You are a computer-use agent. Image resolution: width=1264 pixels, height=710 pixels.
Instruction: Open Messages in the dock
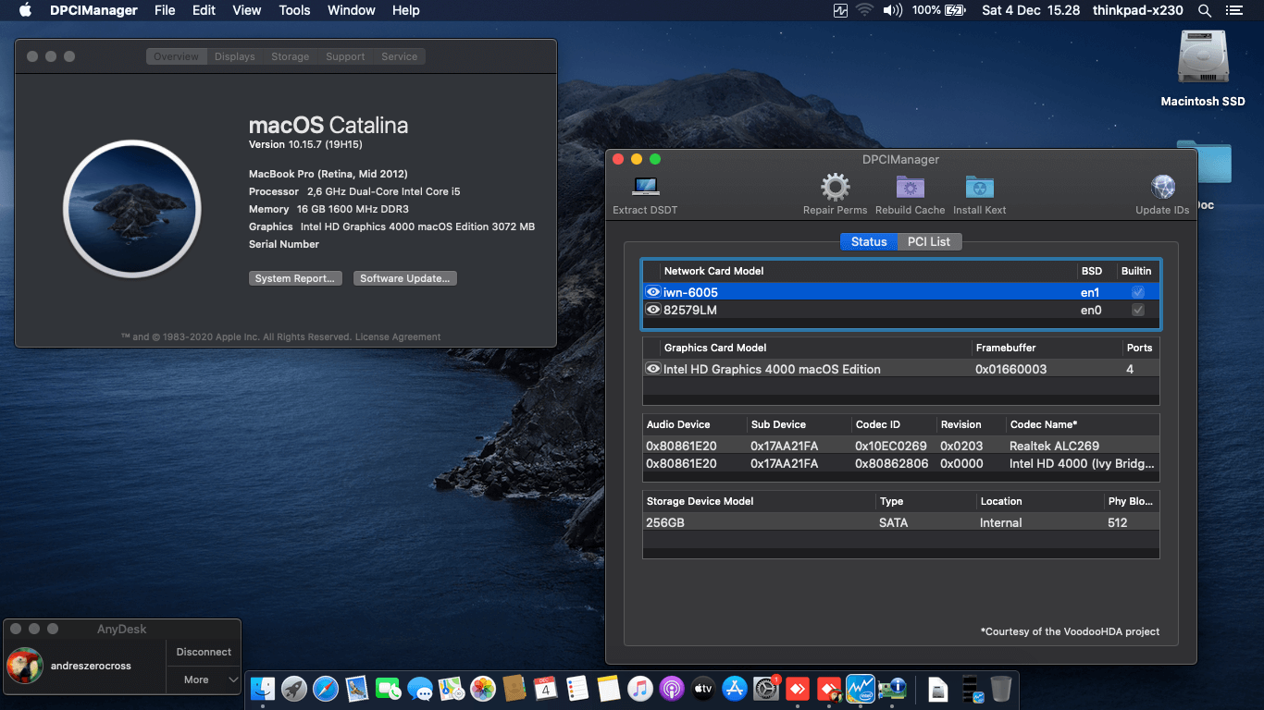419,688
